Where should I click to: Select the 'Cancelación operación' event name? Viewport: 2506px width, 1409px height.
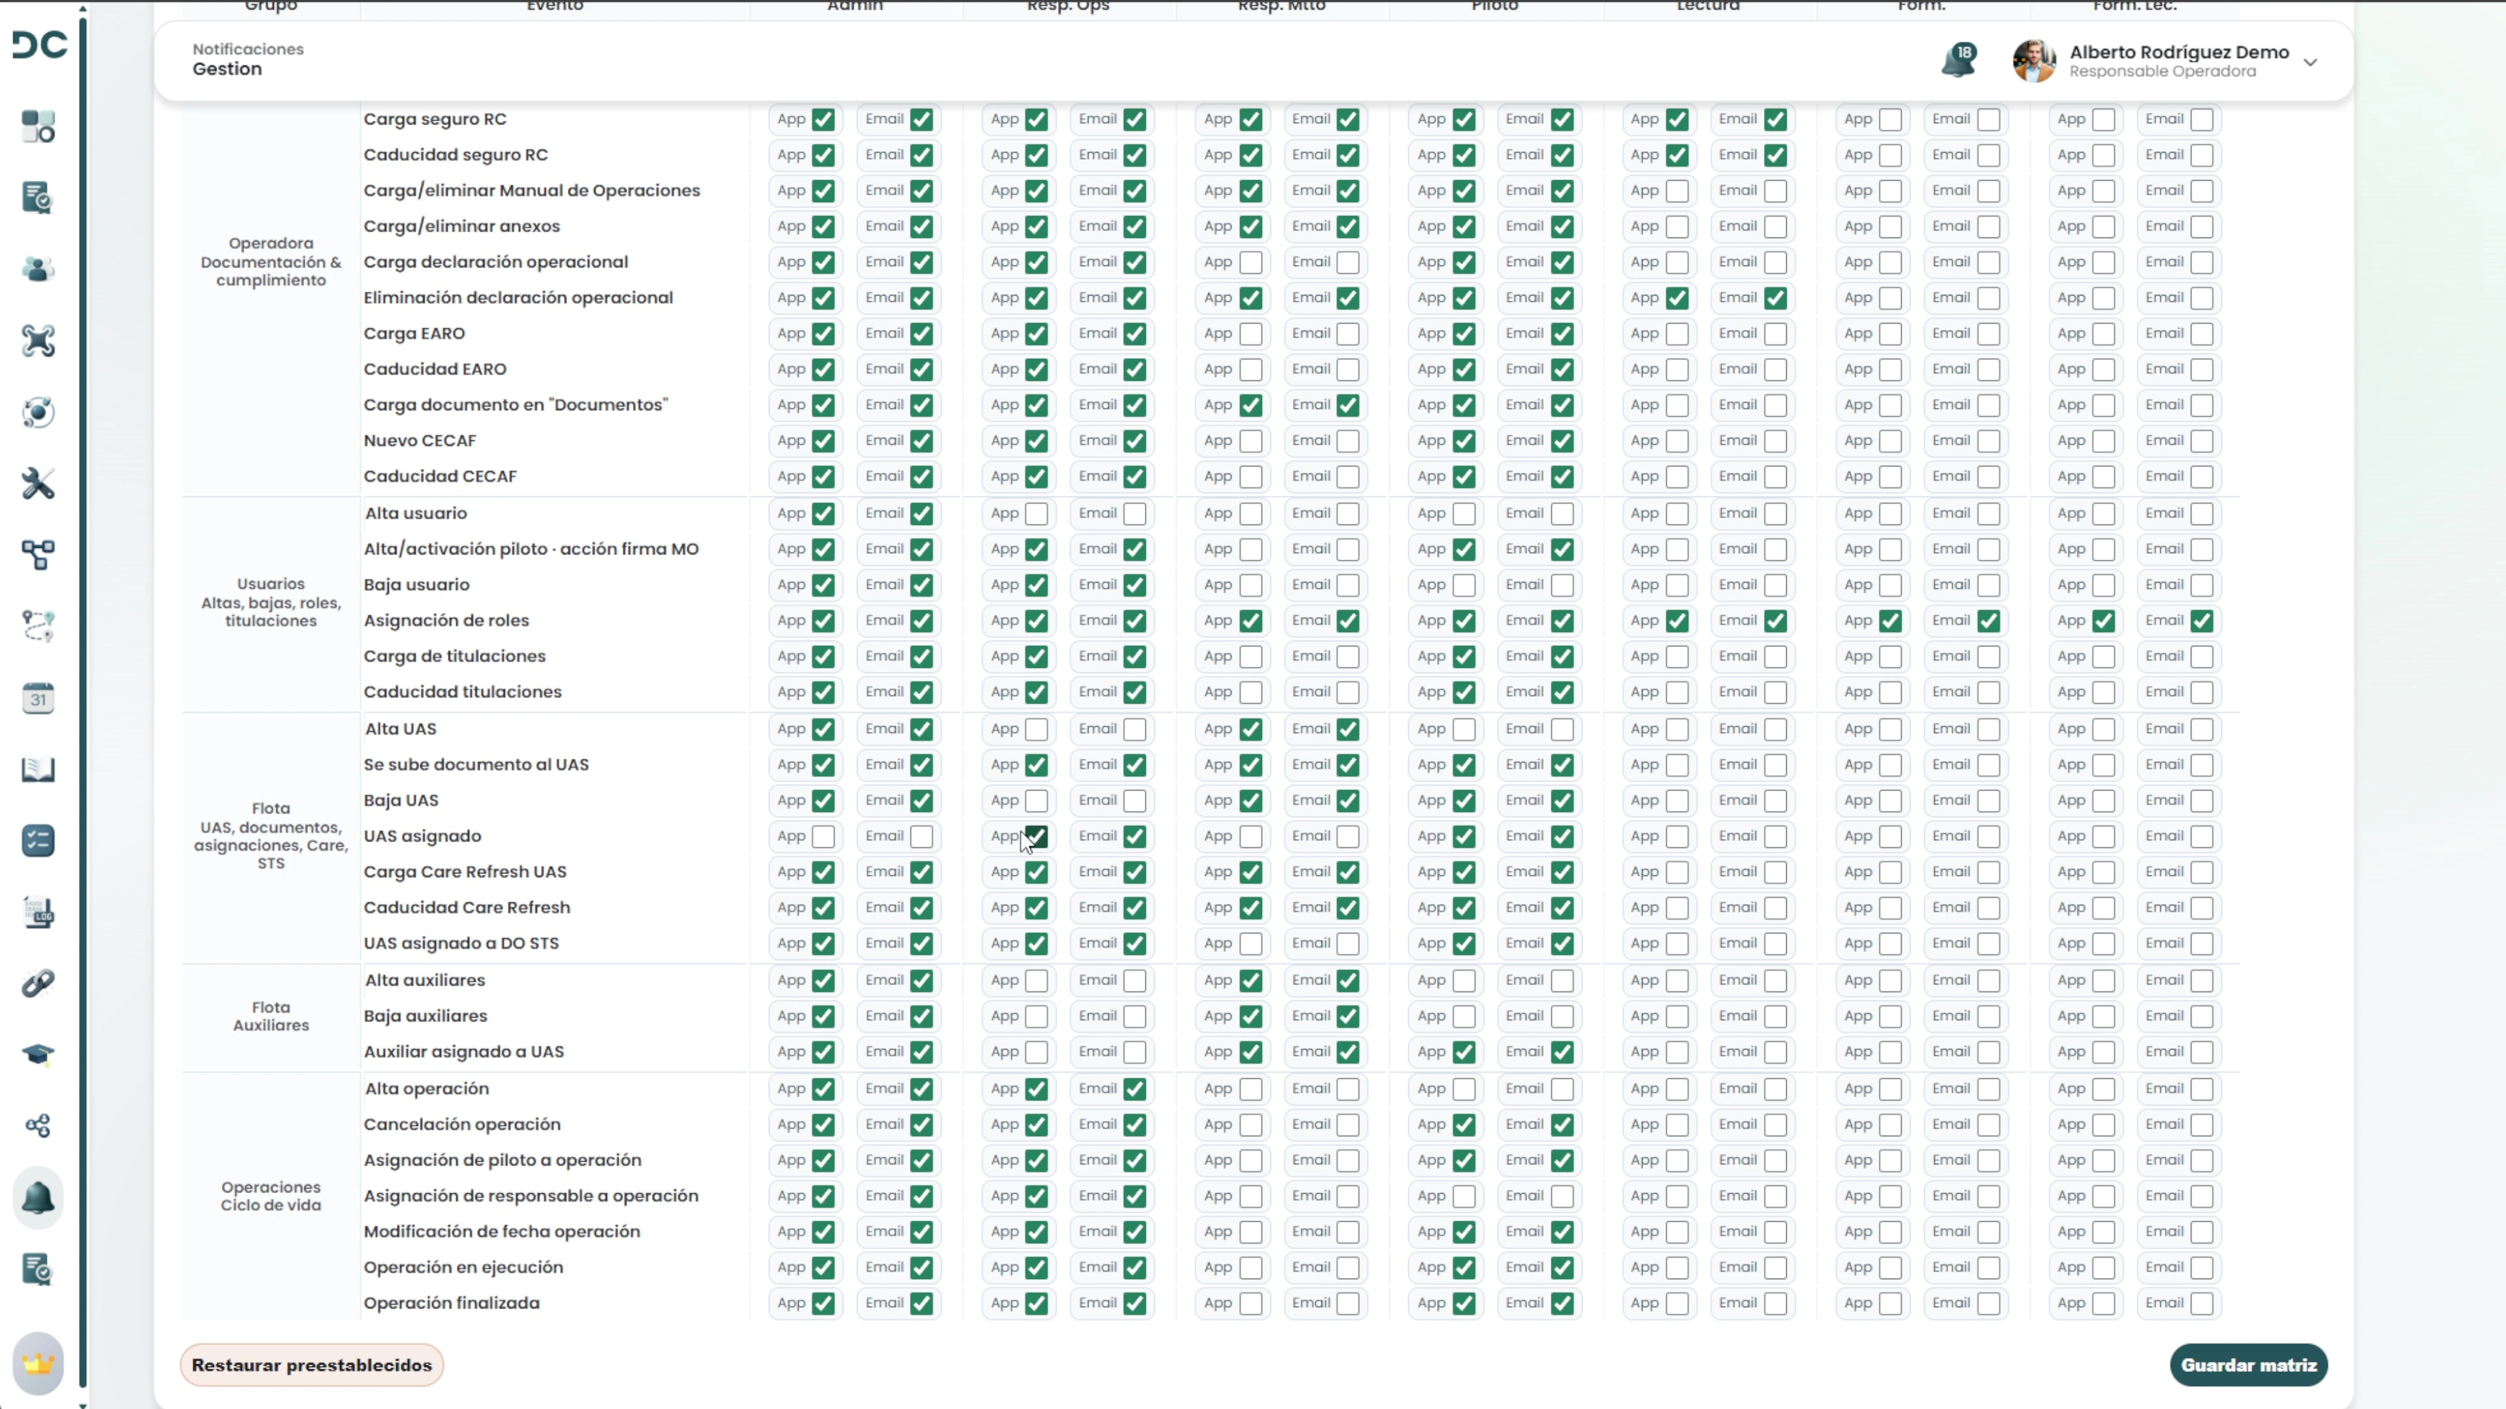click(462, 1124)
